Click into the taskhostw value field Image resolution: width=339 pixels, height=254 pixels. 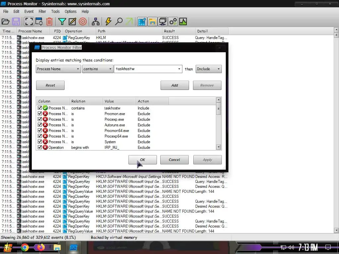click(146, 69)
